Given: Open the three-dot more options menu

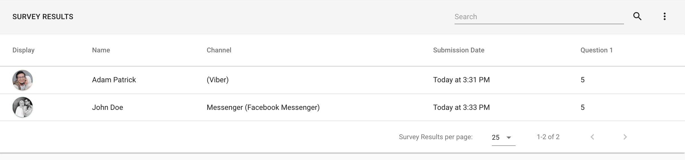Looking at the screenshot, I should tap(665, 16).
